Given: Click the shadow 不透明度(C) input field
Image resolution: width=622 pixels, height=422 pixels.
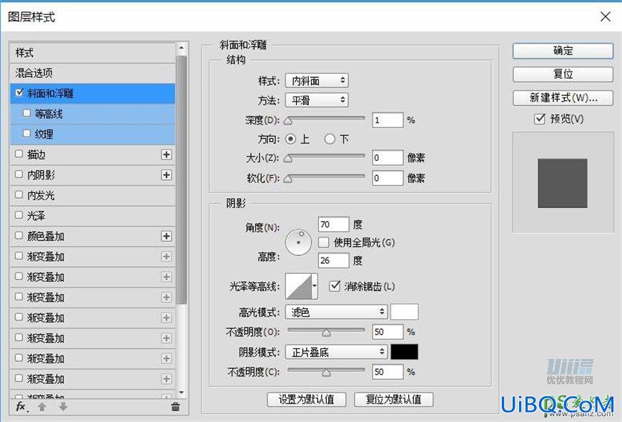Looking at the screenshot, I should (387, 372).
